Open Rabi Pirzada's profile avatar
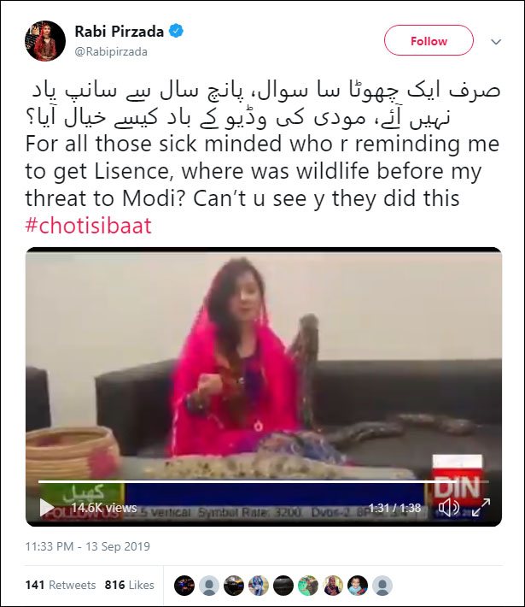 [45, 41]
